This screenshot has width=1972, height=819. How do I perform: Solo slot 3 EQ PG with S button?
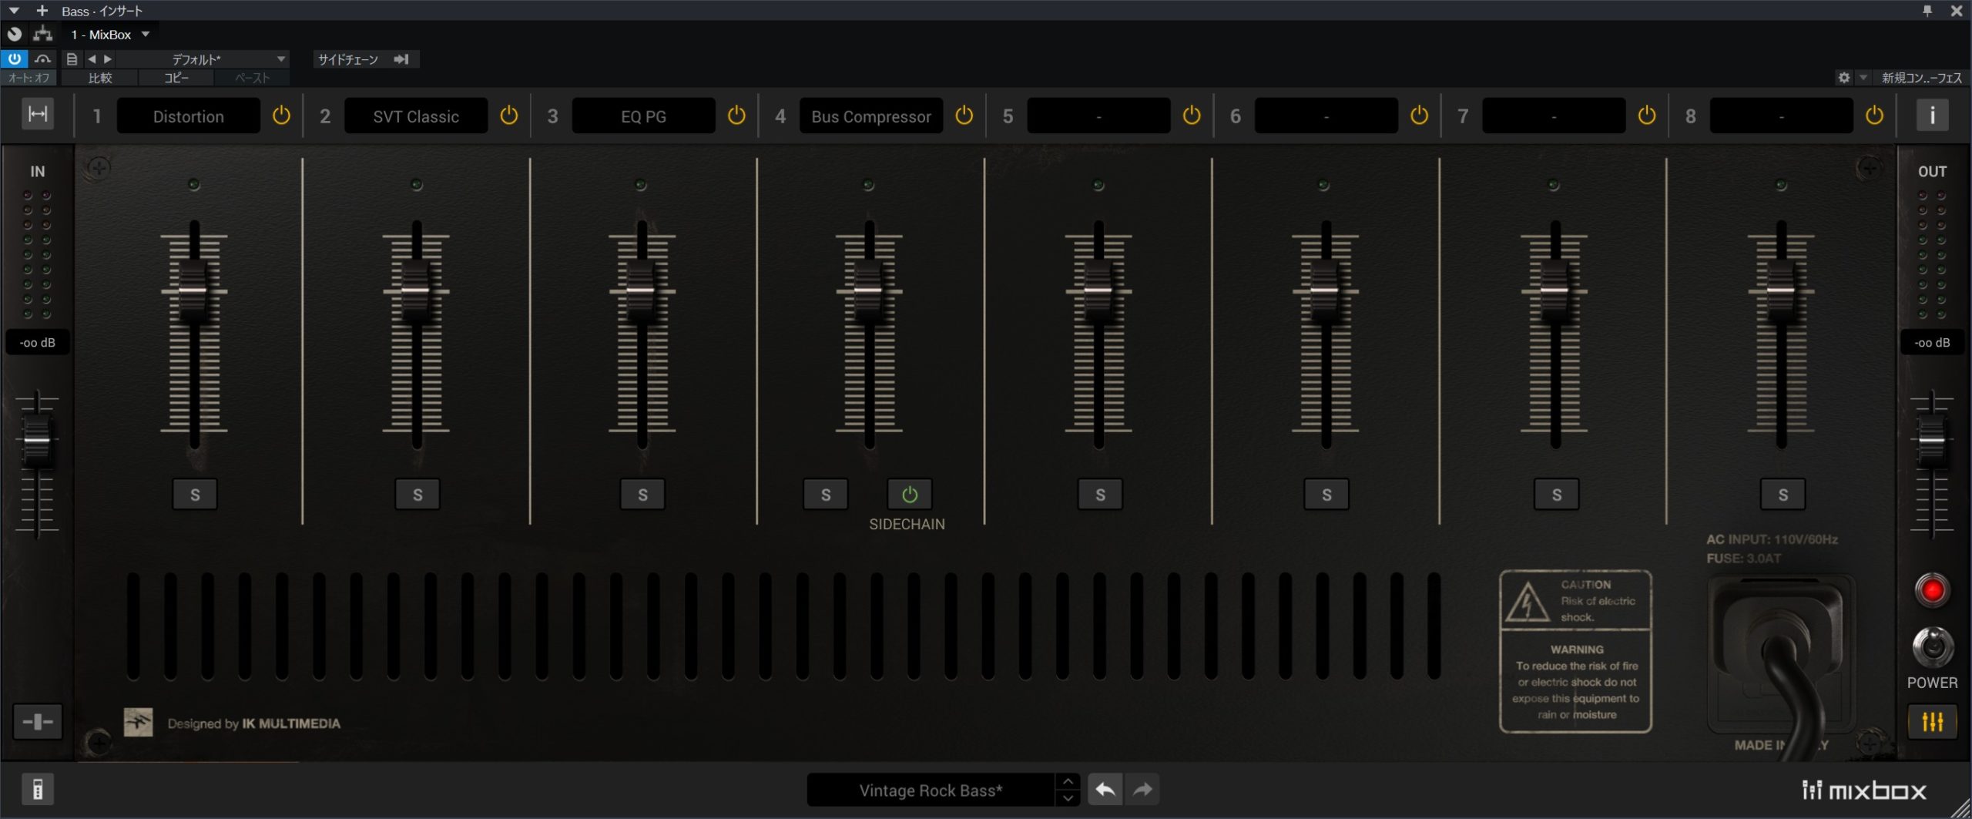point(642,495)
